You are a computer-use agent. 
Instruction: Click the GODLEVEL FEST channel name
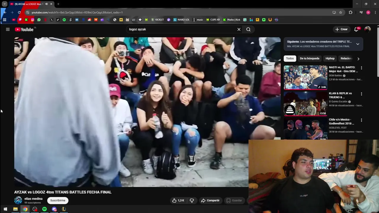[x=338, y=128]
